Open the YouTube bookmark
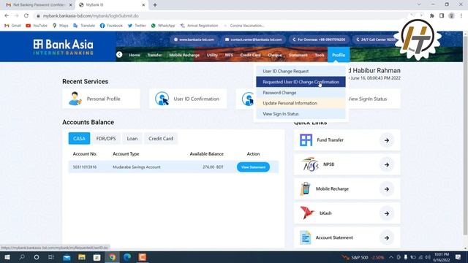The image size is (468, 263). point(37,26)
